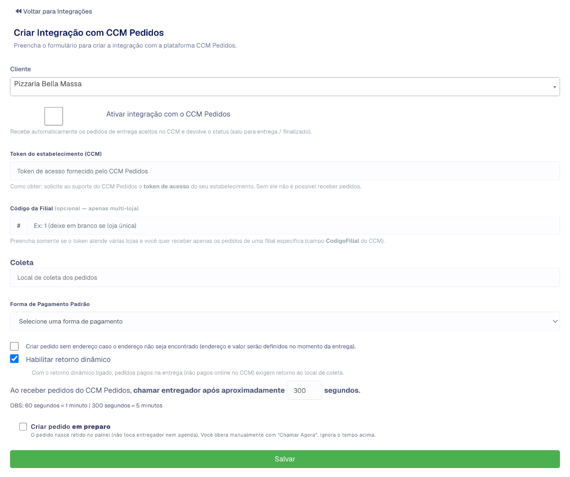
Task: Uncheck Habilitar retorno dinâmico checkbox
Action: 15,359
